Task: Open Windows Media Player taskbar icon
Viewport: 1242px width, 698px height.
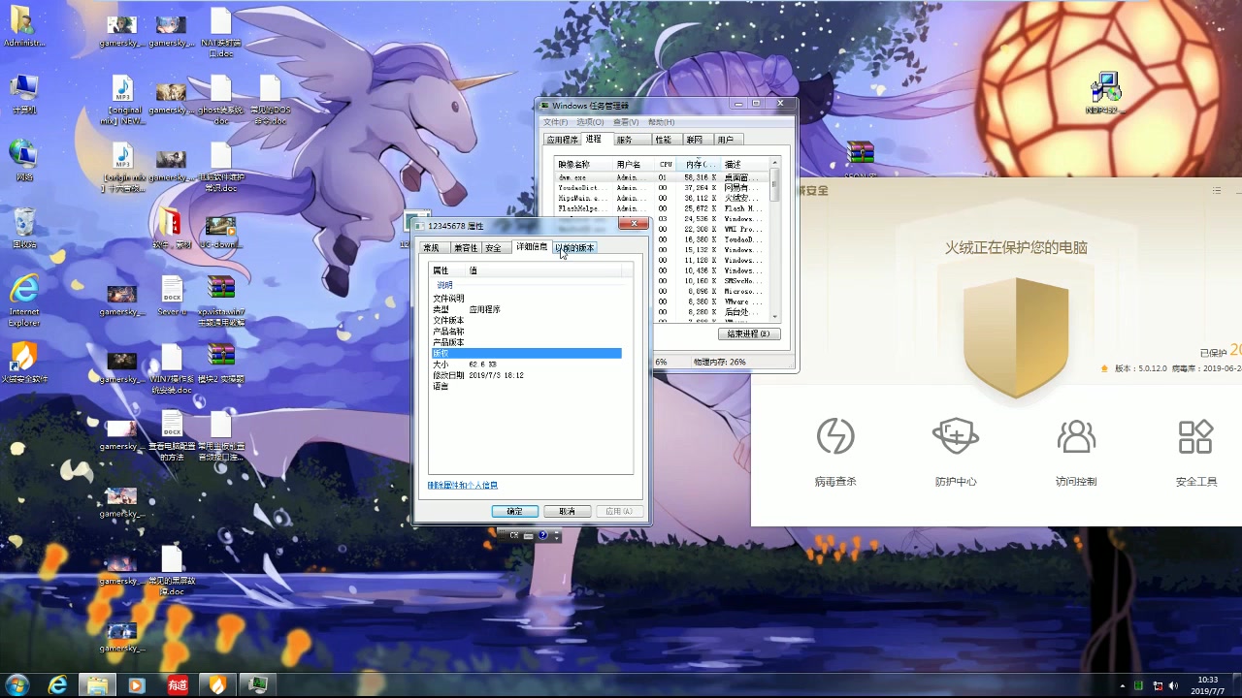Action: click(x=136, y=685)
